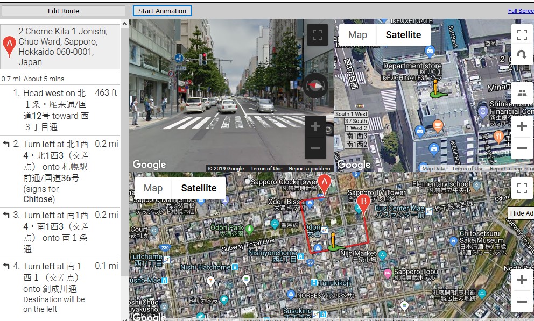Click the orange cafe marker on upper-right map
Image resolution: width=534 pixels, height=321 pixels.
click(x=438, y=126)
